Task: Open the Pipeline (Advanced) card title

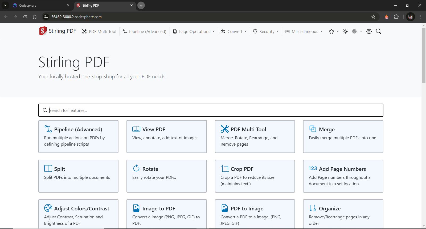Action: click(78, 129)
